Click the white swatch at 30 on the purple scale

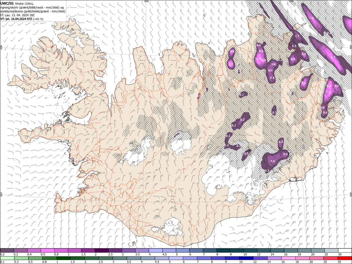pyautogui.click(x=345, y=251)
